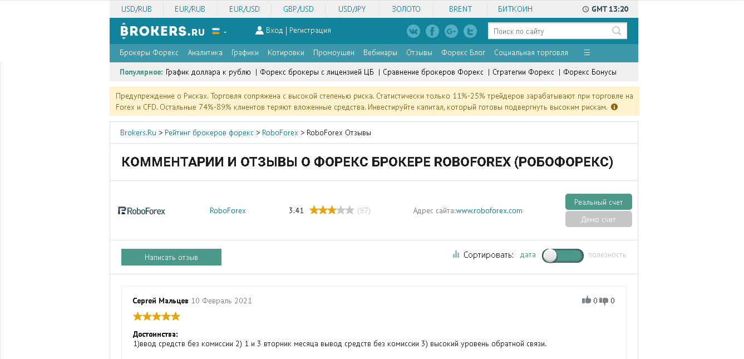Select sorting by полезность
This screenshot has width=744, height=359.
point(607,255)
